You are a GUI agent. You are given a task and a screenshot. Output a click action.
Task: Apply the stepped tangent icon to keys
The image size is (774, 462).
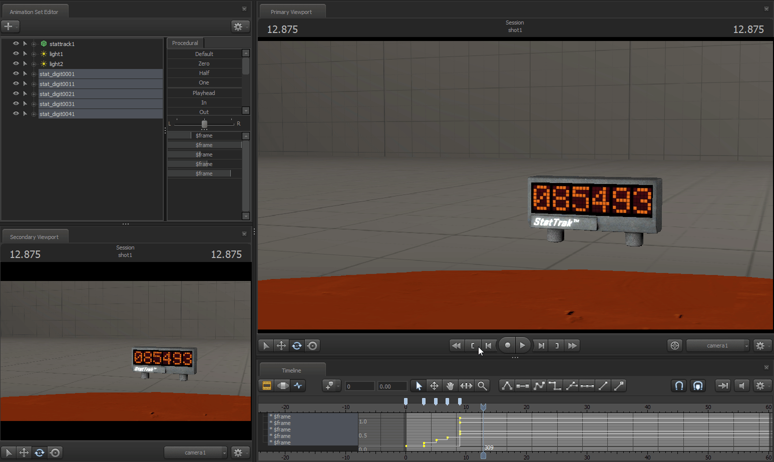[555, 385]
